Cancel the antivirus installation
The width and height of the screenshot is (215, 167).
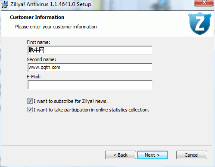coord(192,155)
